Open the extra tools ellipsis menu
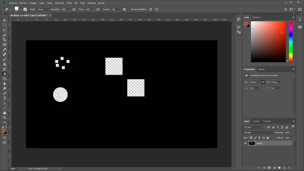 click(4, 123)
